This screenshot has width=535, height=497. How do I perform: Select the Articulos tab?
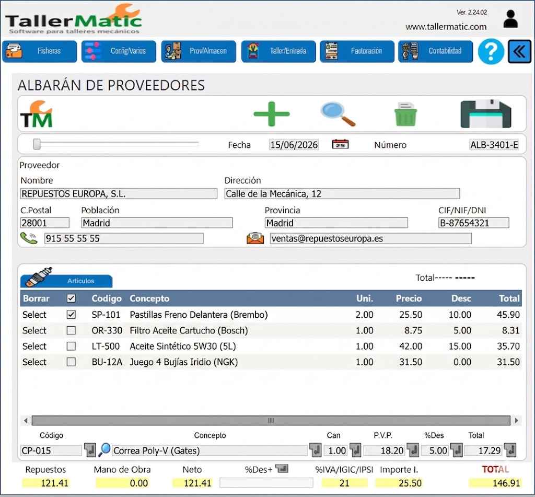(66, 280)
